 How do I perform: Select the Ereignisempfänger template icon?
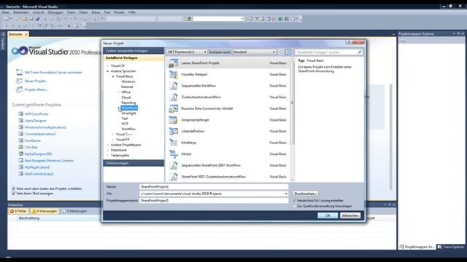click(174, 119)
